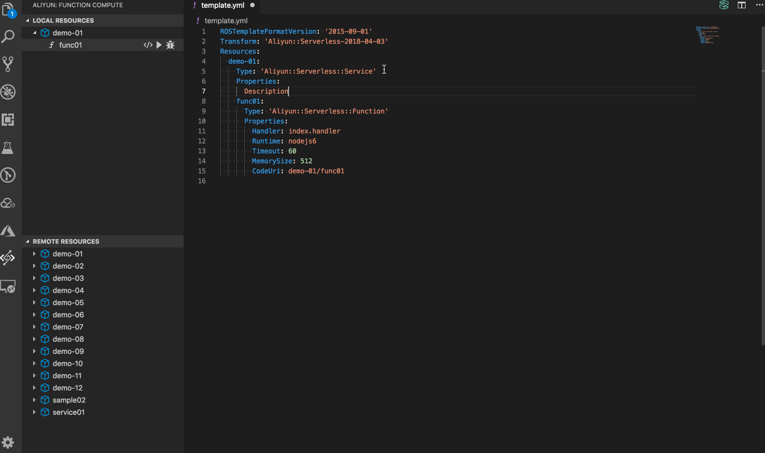Click the 'Aliyun::Serverless::Function' type value

point(328,111)
